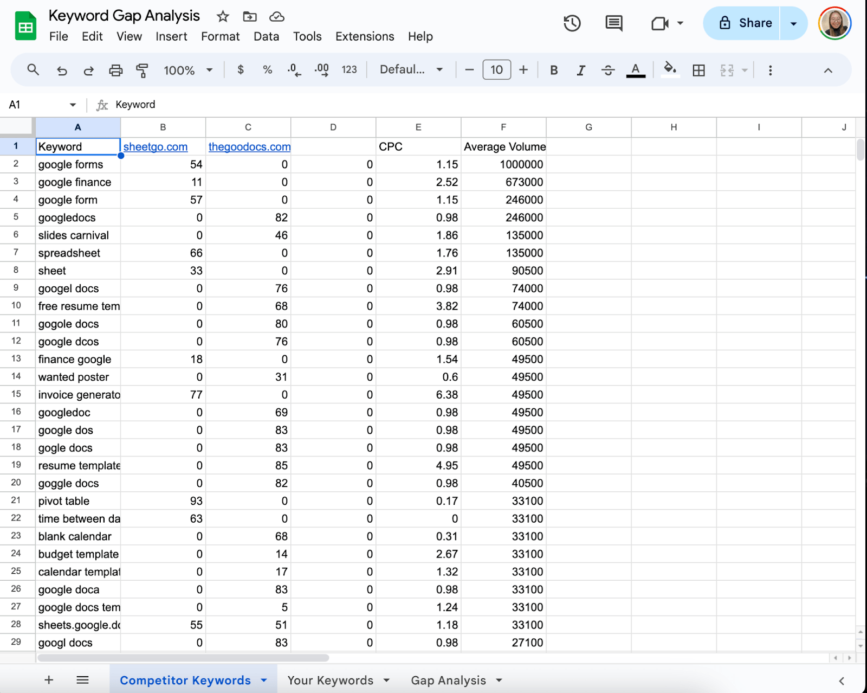This screenshot has height=693, width=867.
Task: Toggle strikethrough formatting
Action: 608,70
